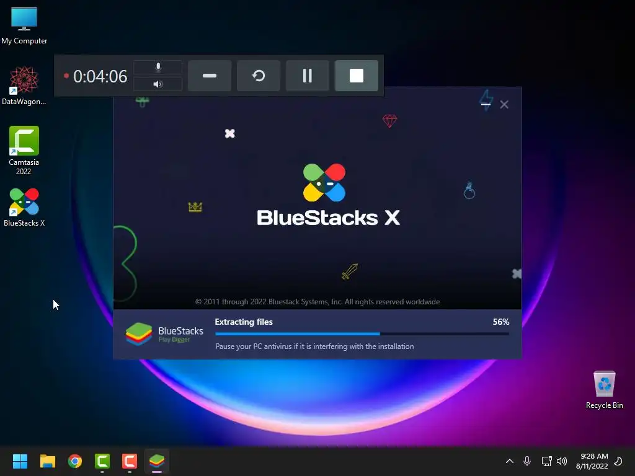Select the Recycle Bin icon

[604, 390]
